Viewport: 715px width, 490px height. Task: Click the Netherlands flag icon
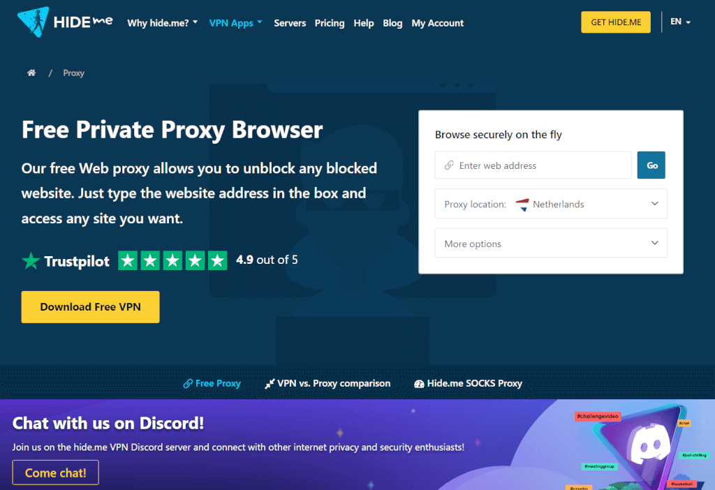pos(522,205)
